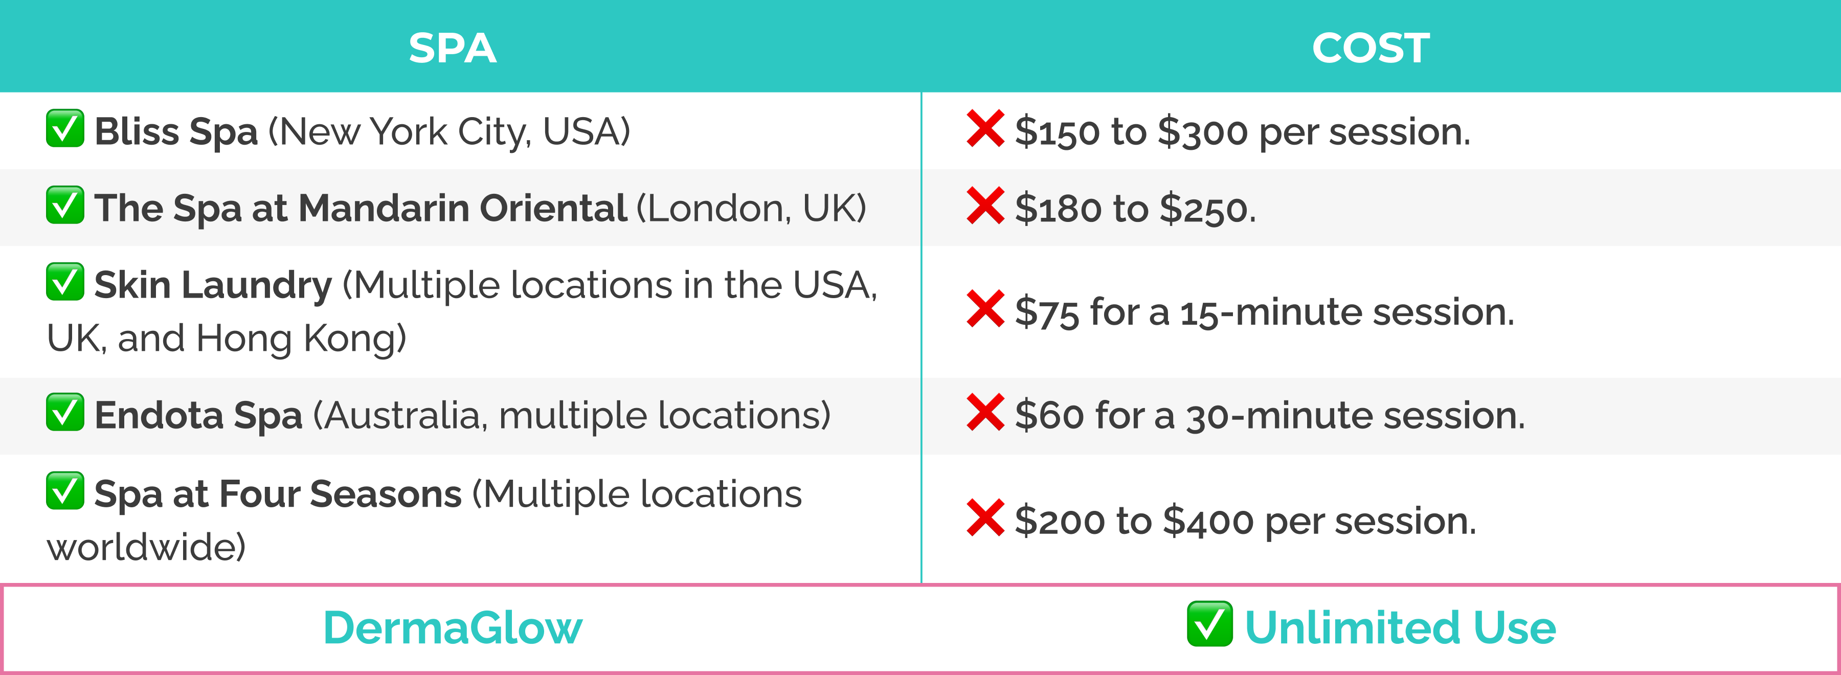The width and height of the screenshot is (1841, 675).
Task: Click the Bliss Spa name text
Action: [176, 132]
